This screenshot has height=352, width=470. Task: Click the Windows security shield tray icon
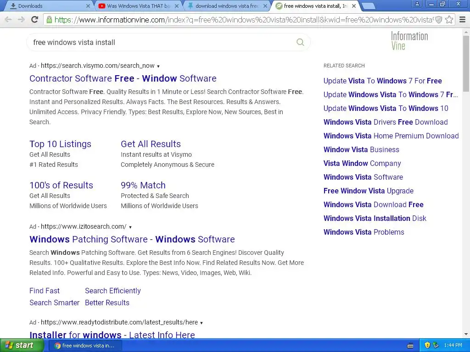427,346
